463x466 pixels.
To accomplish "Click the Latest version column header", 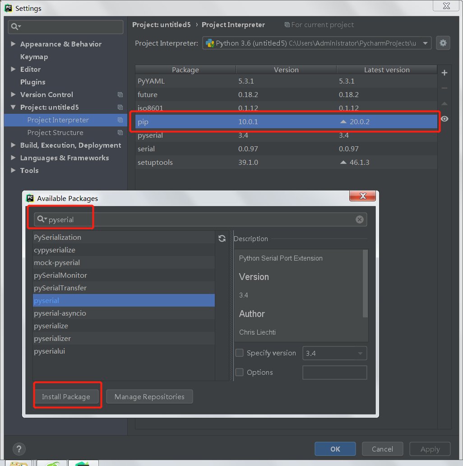I will (387, 70).
